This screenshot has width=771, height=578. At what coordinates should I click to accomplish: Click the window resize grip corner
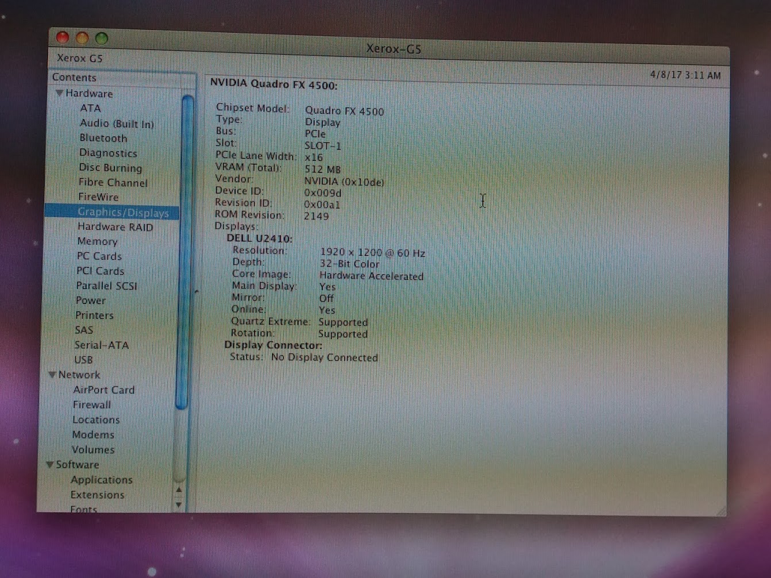coord(720,510)
